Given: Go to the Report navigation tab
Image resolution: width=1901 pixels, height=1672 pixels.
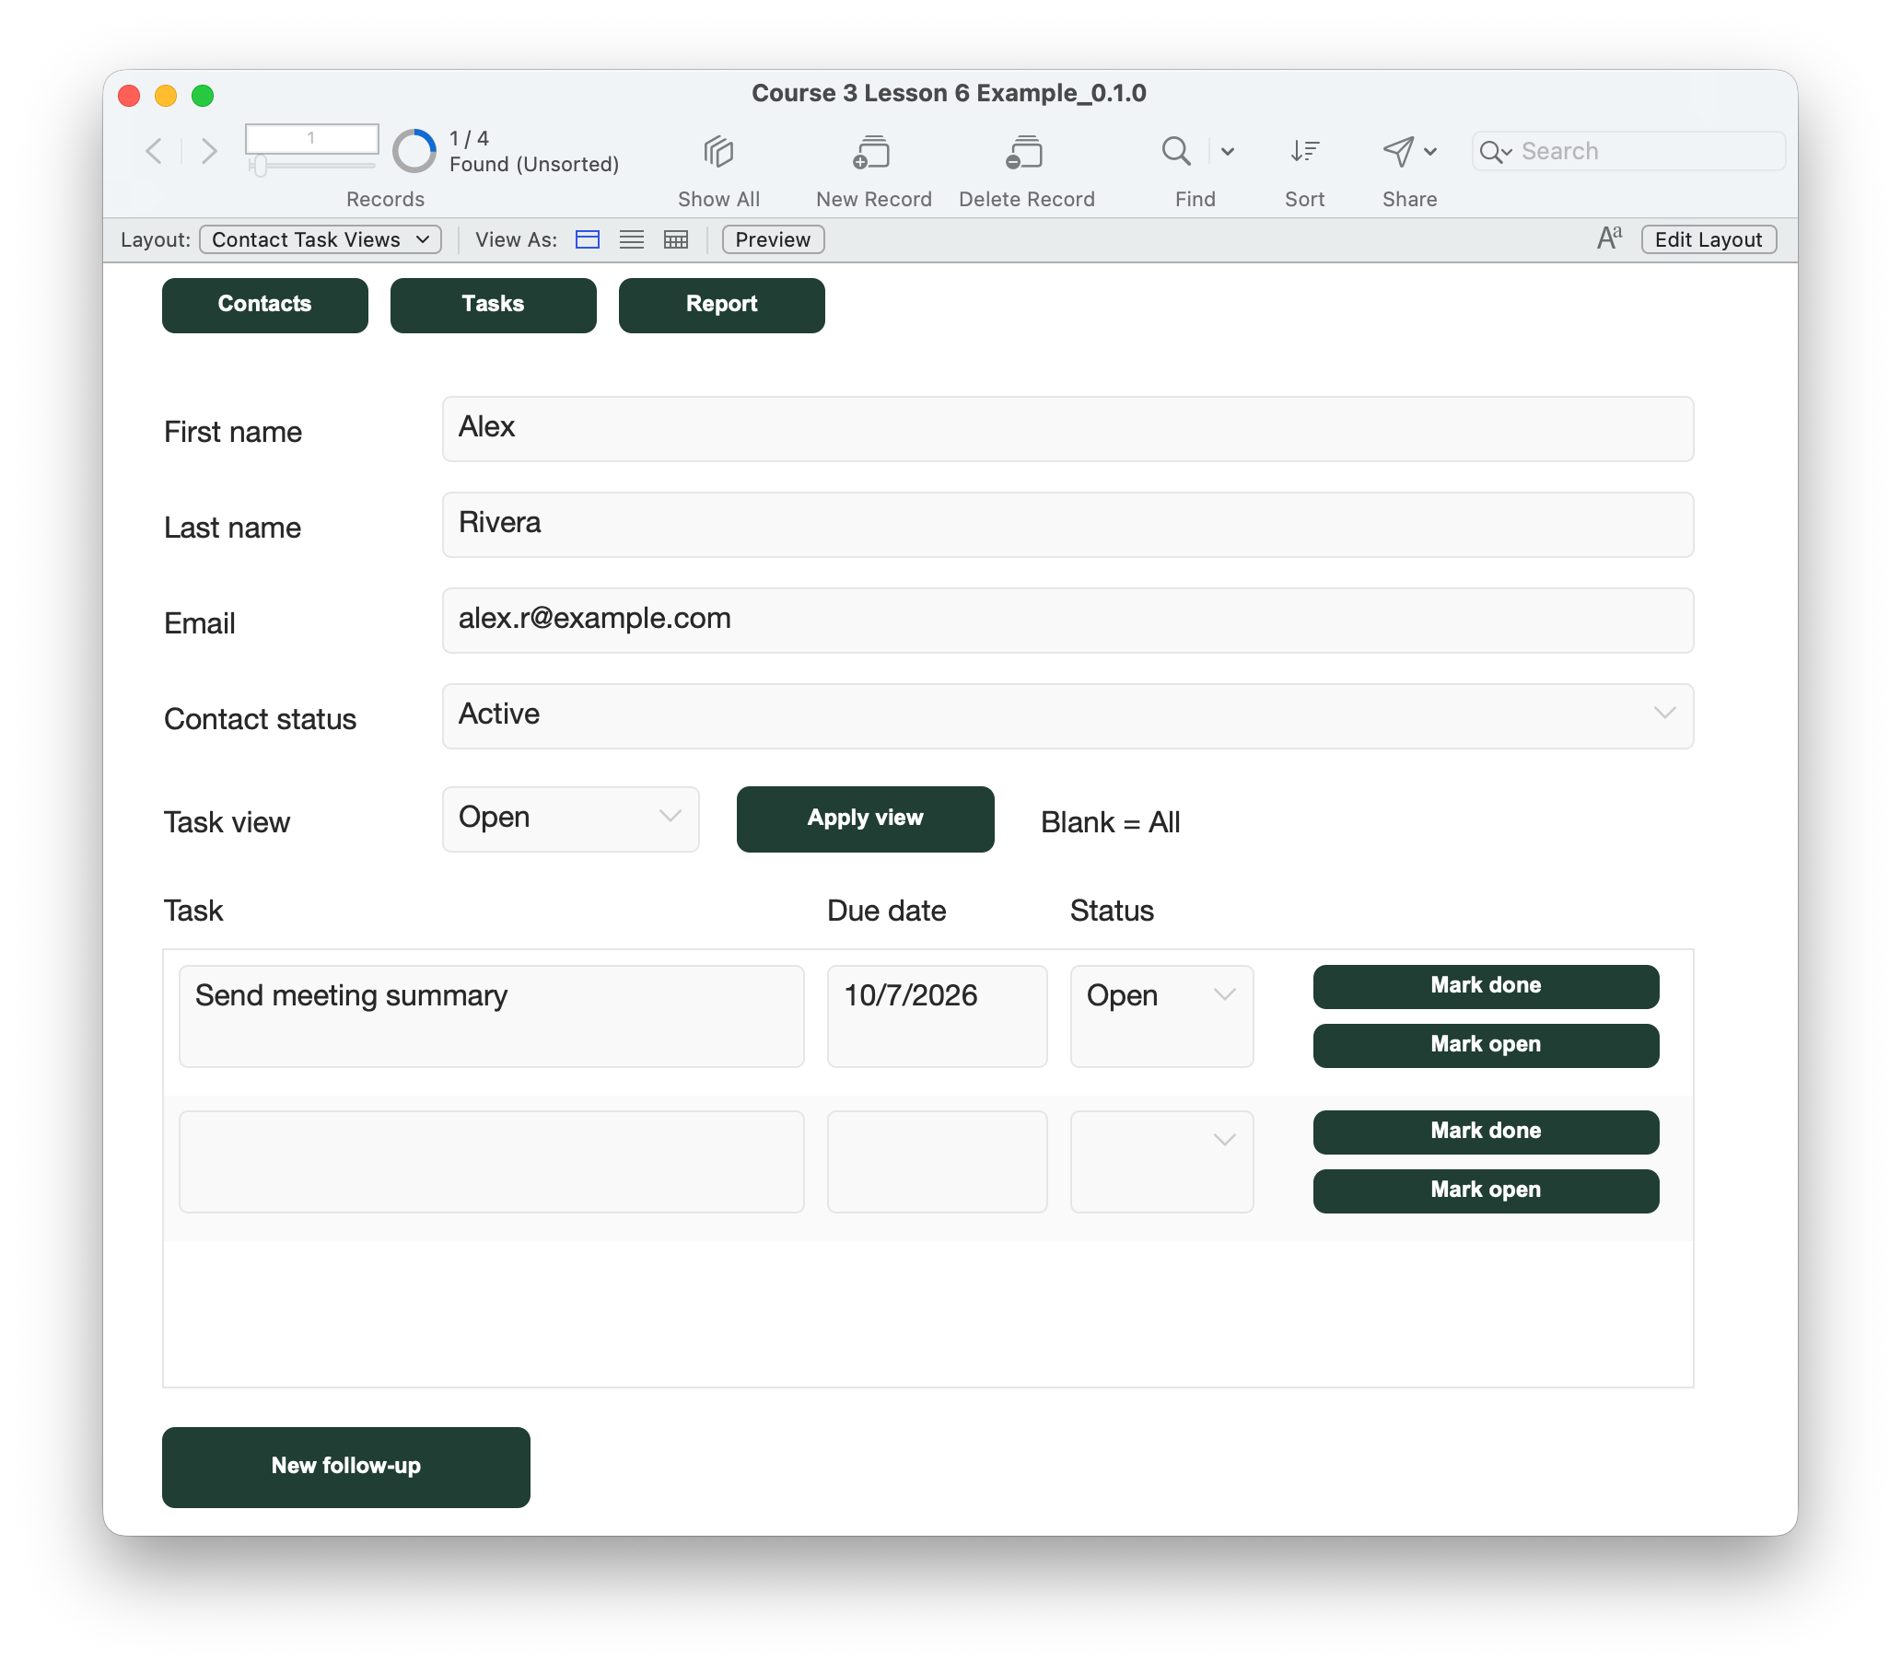Looking at the screenshot, I should 721,304.
